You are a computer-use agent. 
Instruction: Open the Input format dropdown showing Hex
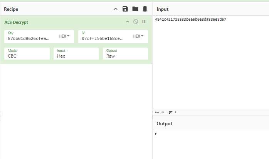(76, 54)
